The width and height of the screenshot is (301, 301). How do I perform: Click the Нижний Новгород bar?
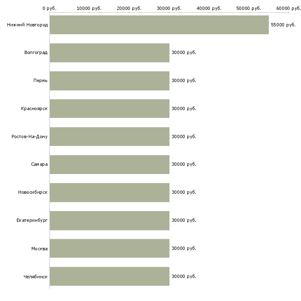pyautogui.click(x=159, y=25)
